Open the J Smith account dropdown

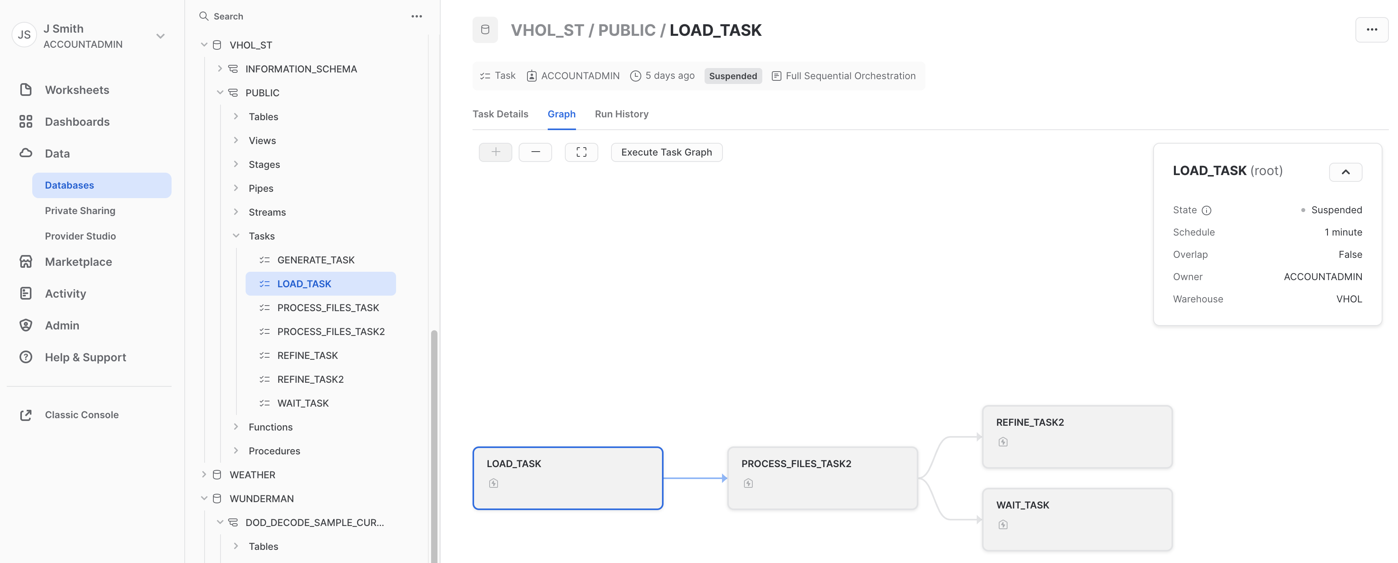coord(160,36)
